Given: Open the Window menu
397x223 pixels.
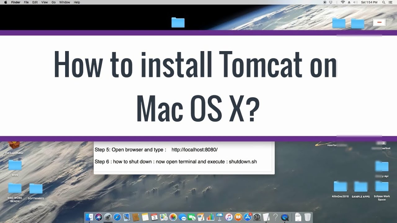Looking at the screenshot, I should click(65, 2).
